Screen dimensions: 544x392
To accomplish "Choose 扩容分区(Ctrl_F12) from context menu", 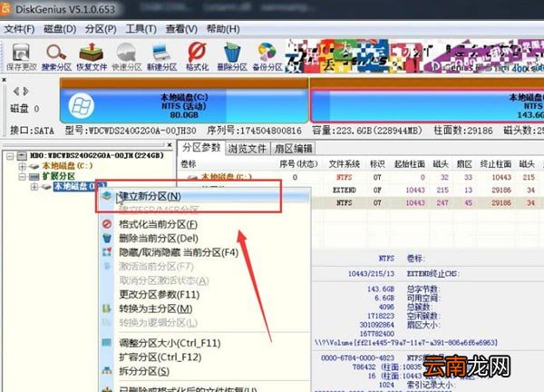I will [160, 357].
